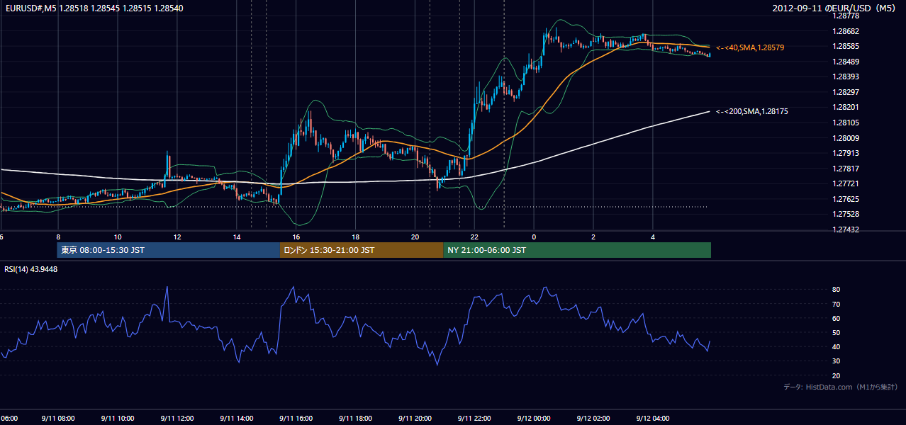Click the 1.27528 price axis label
Screen dimensions: 906x425
[x=844, y=214]
